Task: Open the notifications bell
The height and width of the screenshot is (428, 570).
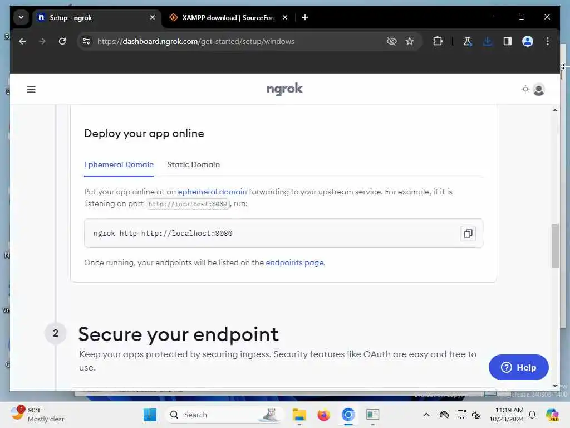Action: point(532,415)
